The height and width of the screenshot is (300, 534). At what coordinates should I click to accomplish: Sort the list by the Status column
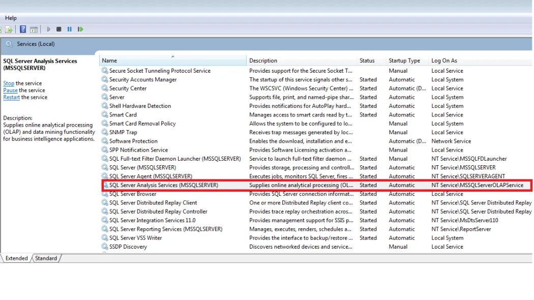[369, 61]
